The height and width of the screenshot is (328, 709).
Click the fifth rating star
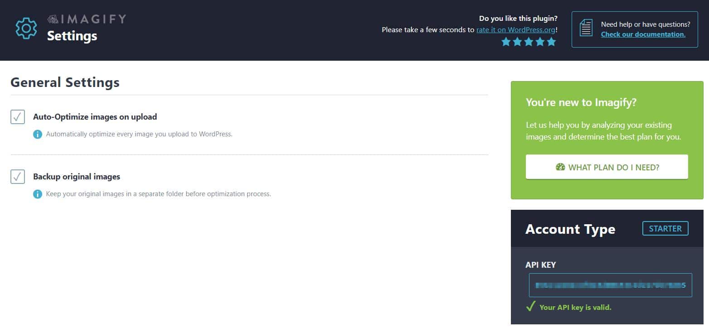coord(551,42)
